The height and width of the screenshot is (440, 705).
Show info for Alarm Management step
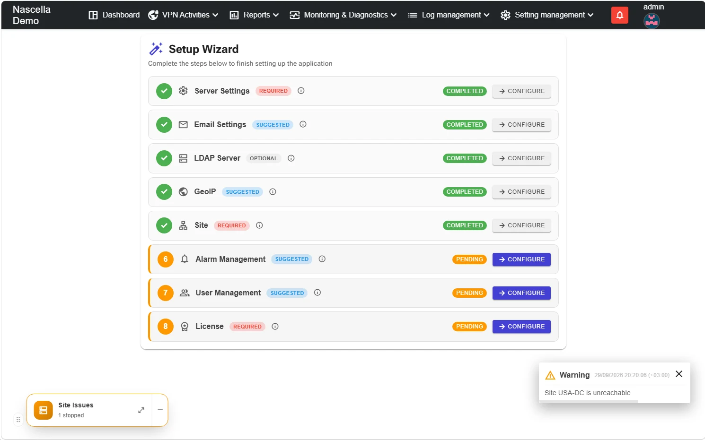click(x=322, y=259)
